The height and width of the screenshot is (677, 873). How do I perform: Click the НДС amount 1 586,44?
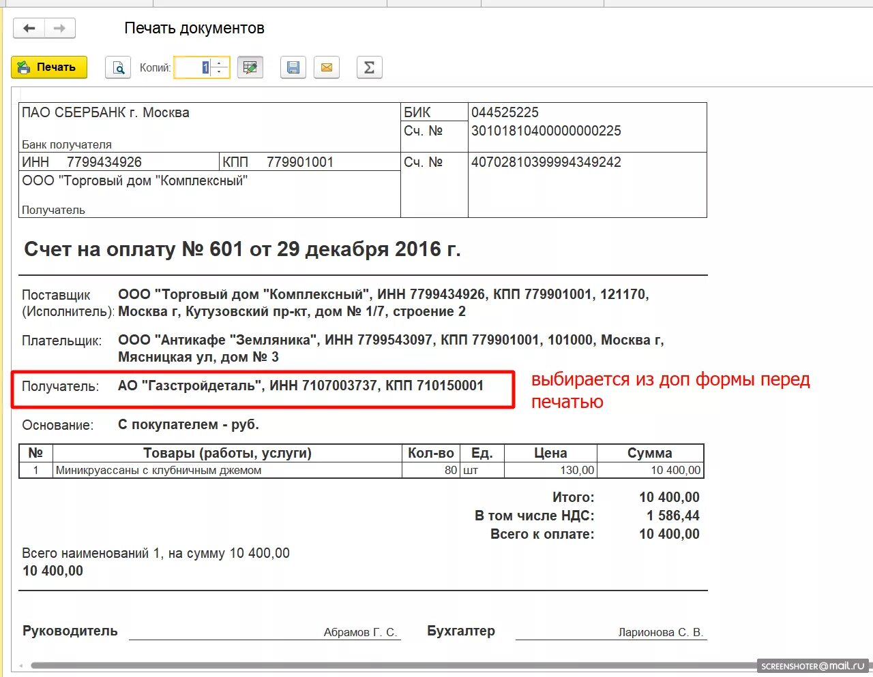coord(672,516)
